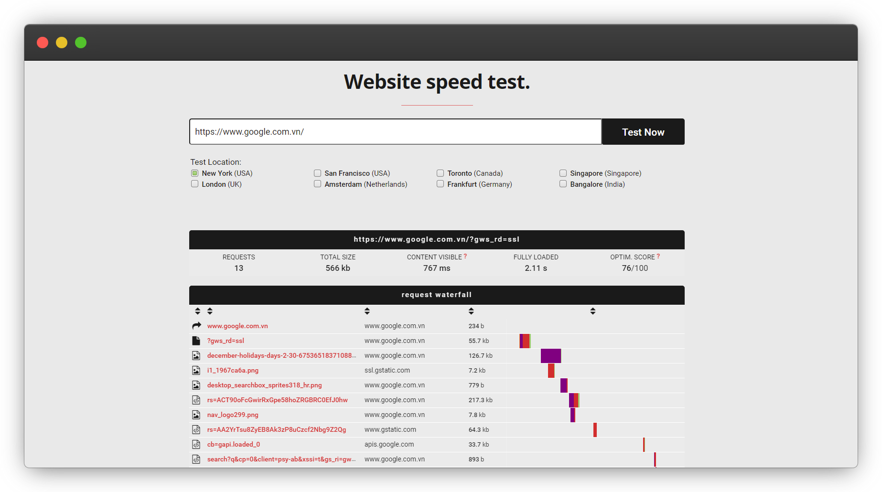Viewport: 882px width, 492px height.
Task: Click the script icon beside rs=ACT90oFcGwirRxGpe58 row
Action: click(196, 400)
